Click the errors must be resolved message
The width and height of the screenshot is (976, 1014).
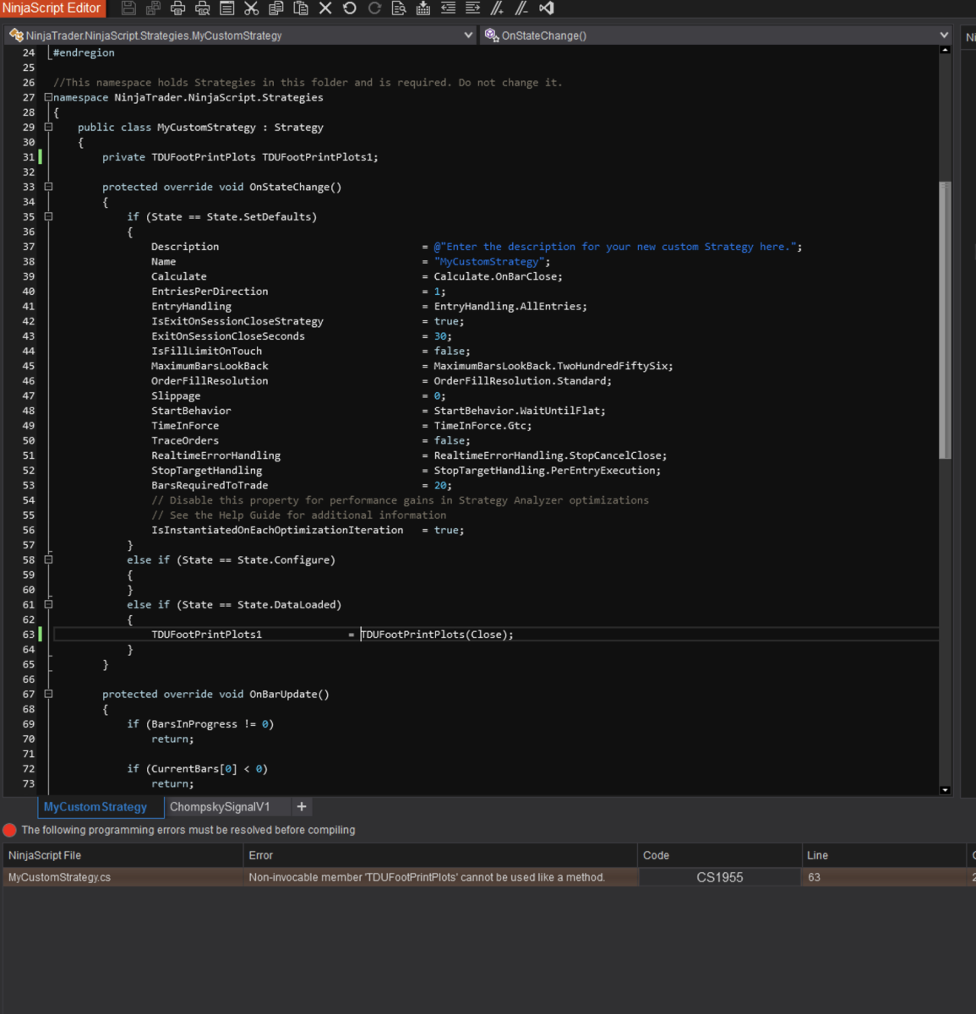tap(188, 831)
